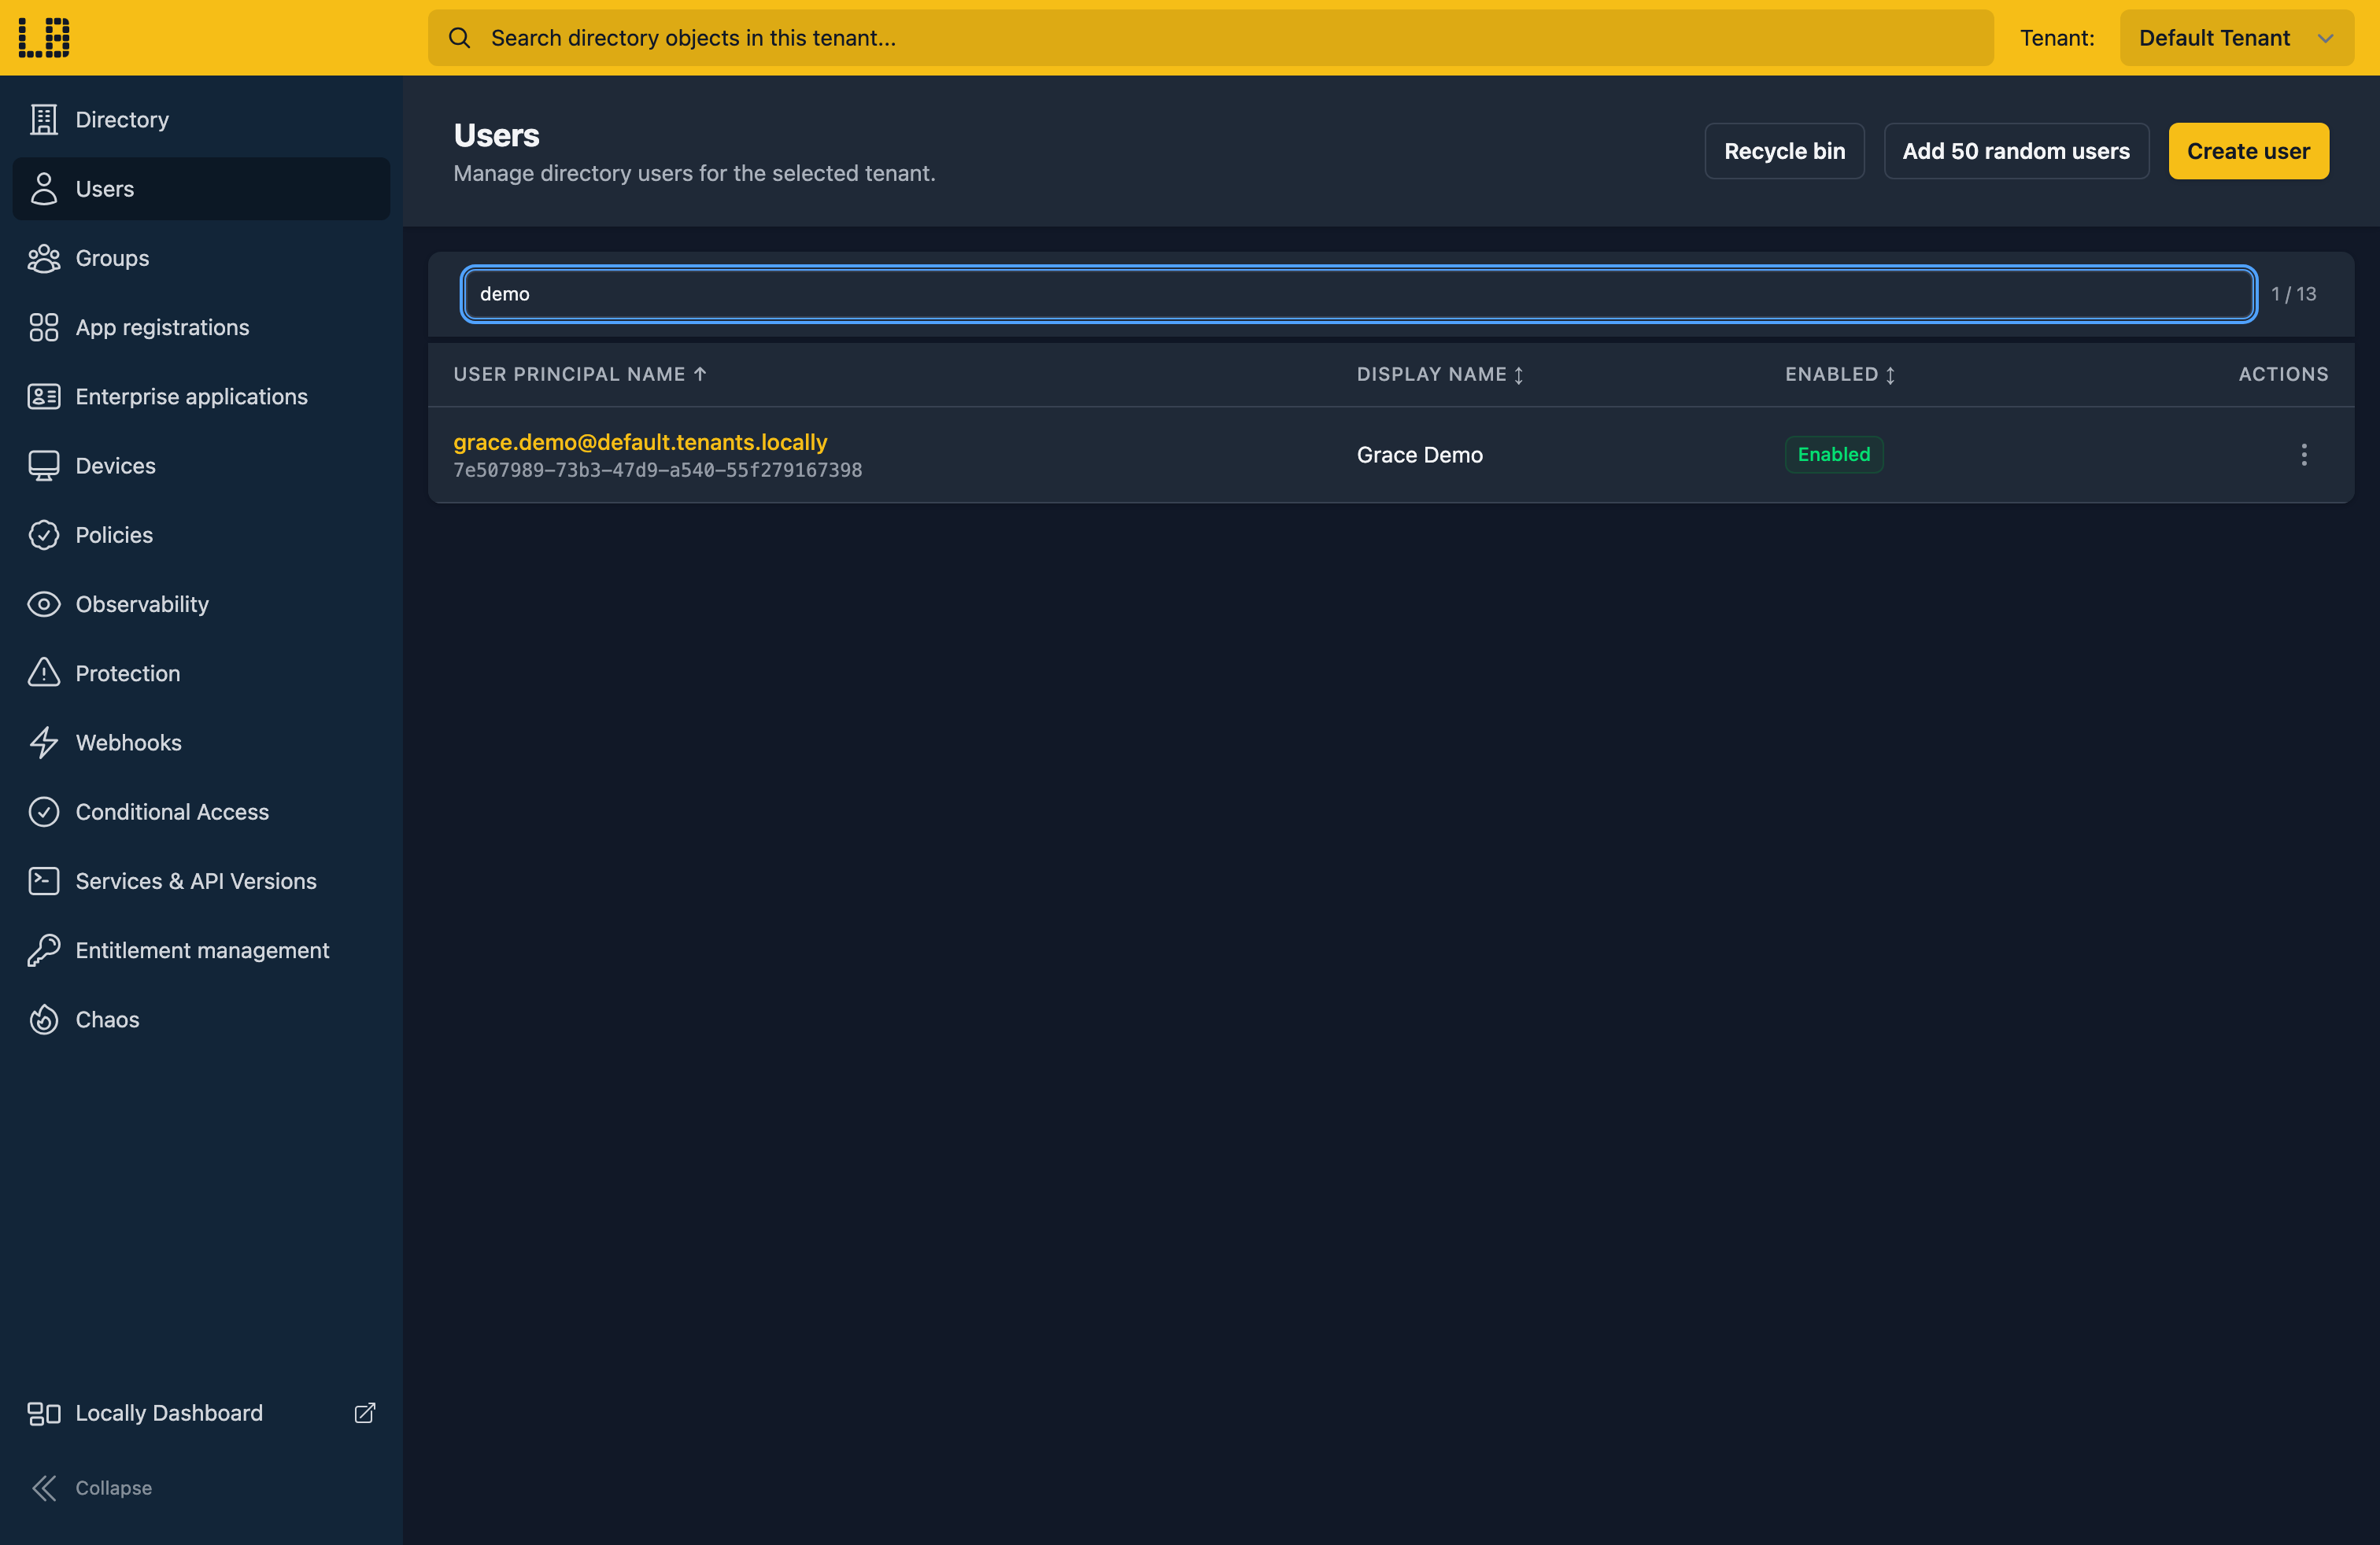Click Webhooks lightning bolt icon

pos(44,743)
